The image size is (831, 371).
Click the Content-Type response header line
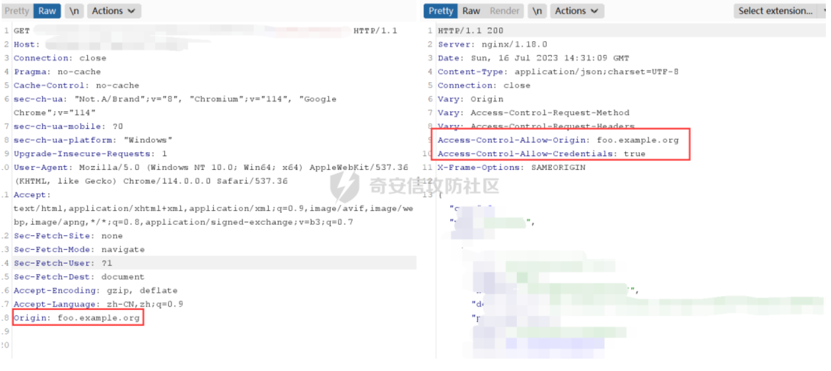558,72
